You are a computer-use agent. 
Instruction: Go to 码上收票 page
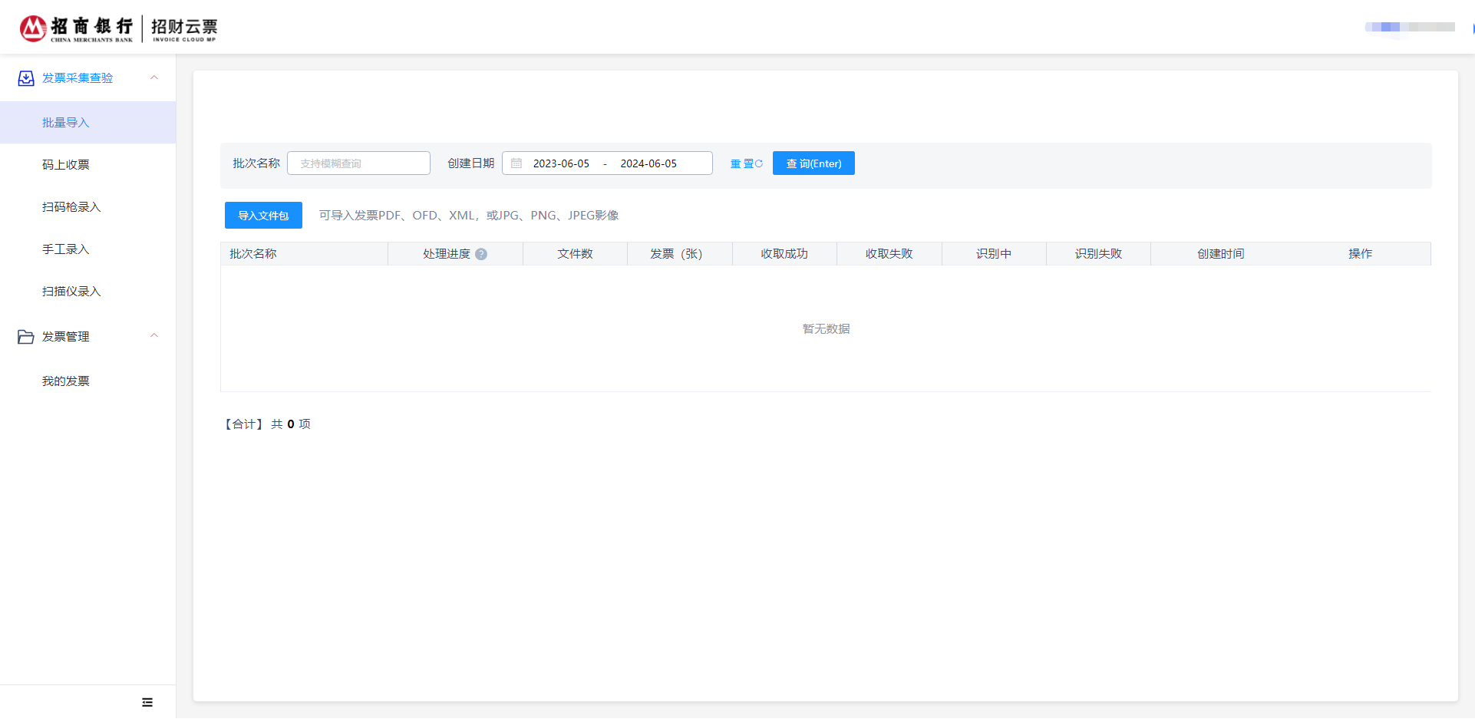66,165
